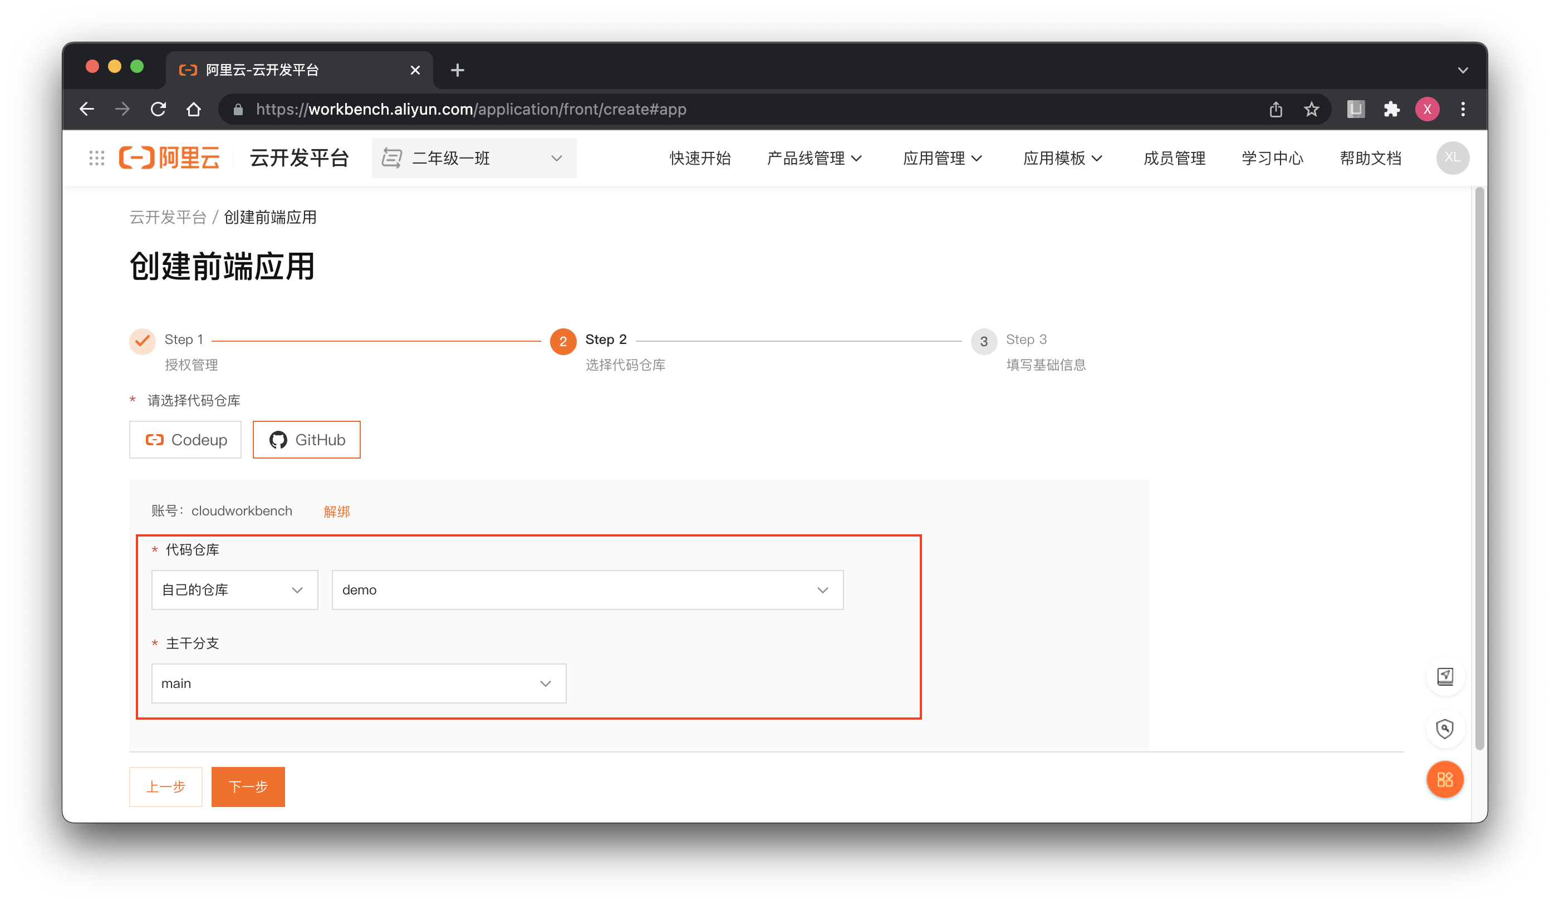1550x905 pixels.
Task: Open the main branch dropdown
Action: (359, 683)
